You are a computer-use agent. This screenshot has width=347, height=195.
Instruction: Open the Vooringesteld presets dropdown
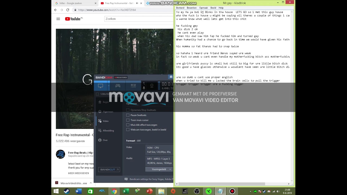coord(159,169)
